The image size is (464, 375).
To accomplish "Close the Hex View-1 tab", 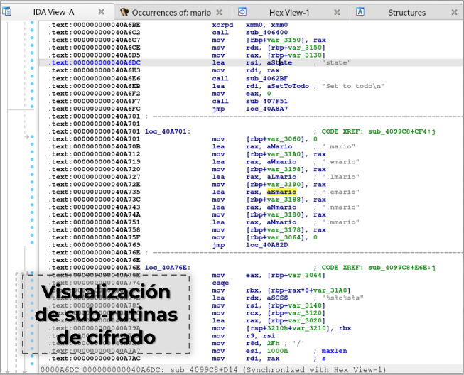I will (x=337, y=12).
